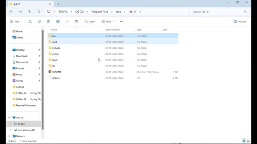The height and width of the screenshot is (144, 257).
Task: Select the conf folder
Action: tap(113, 42)
